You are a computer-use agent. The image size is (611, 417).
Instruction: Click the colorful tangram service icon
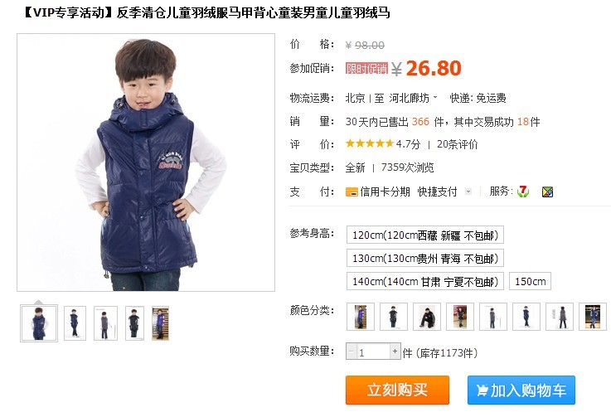pos(547,192)
